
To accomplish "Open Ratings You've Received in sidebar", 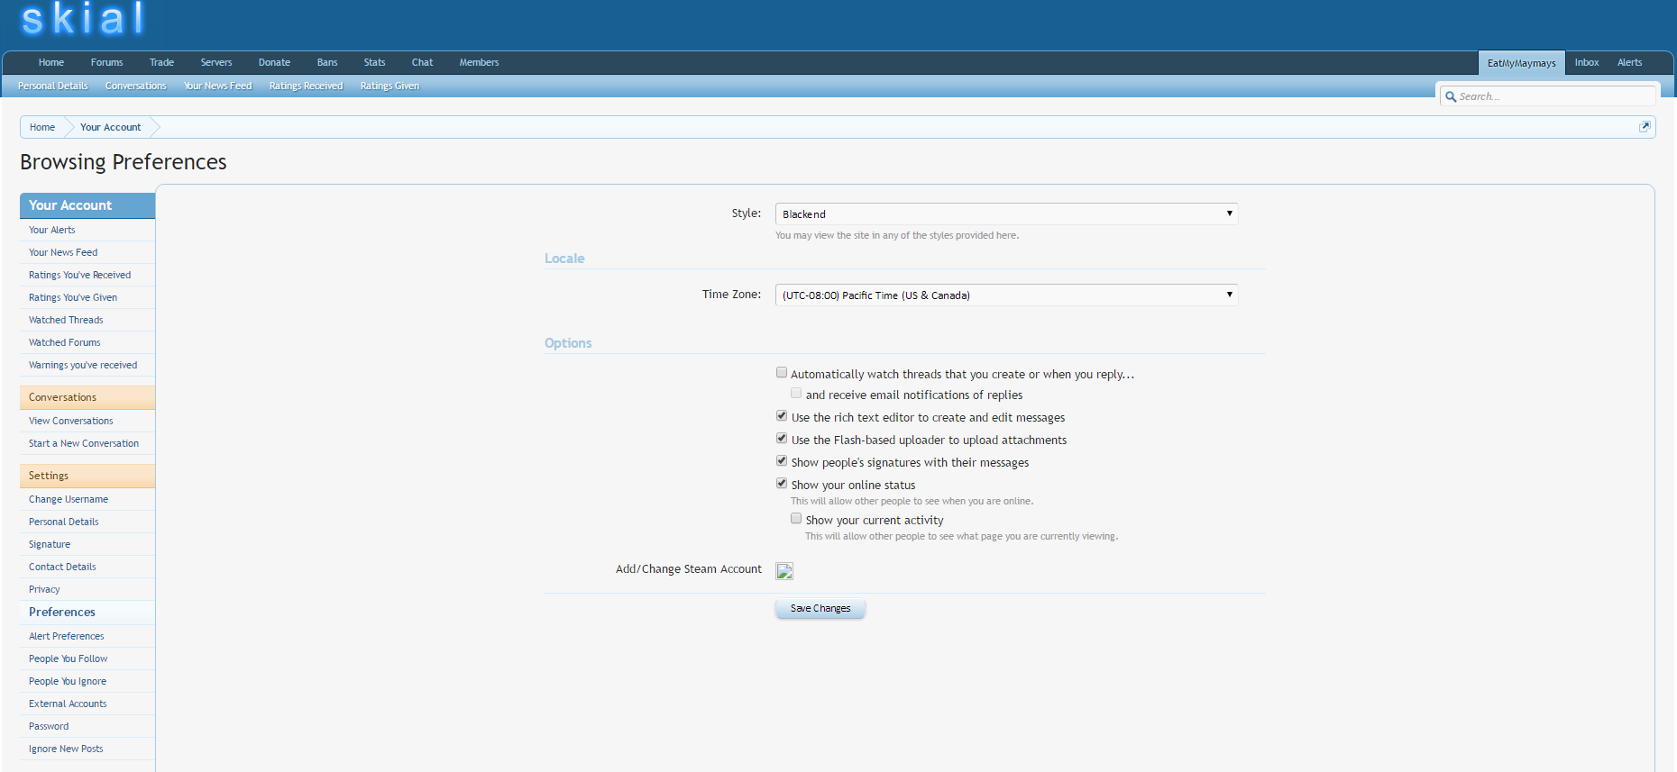I will [87, 275].
